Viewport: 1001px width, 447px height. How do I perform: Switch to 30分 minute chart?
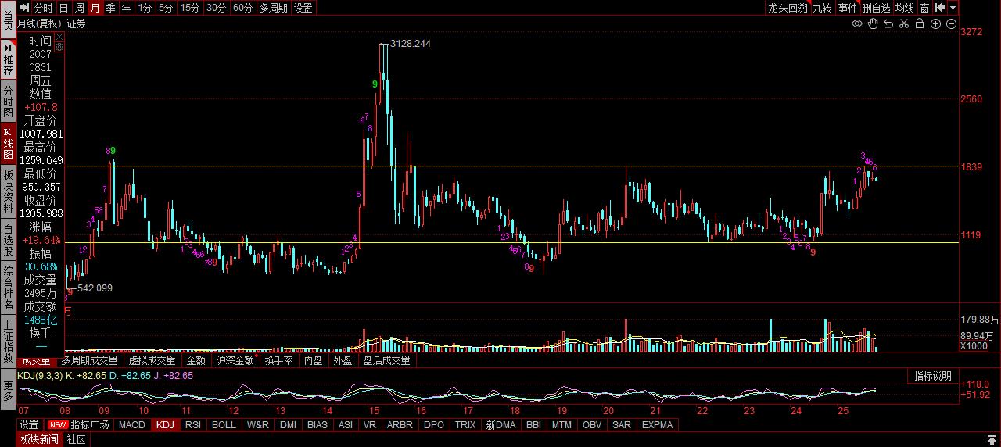[x=216, y=8]
